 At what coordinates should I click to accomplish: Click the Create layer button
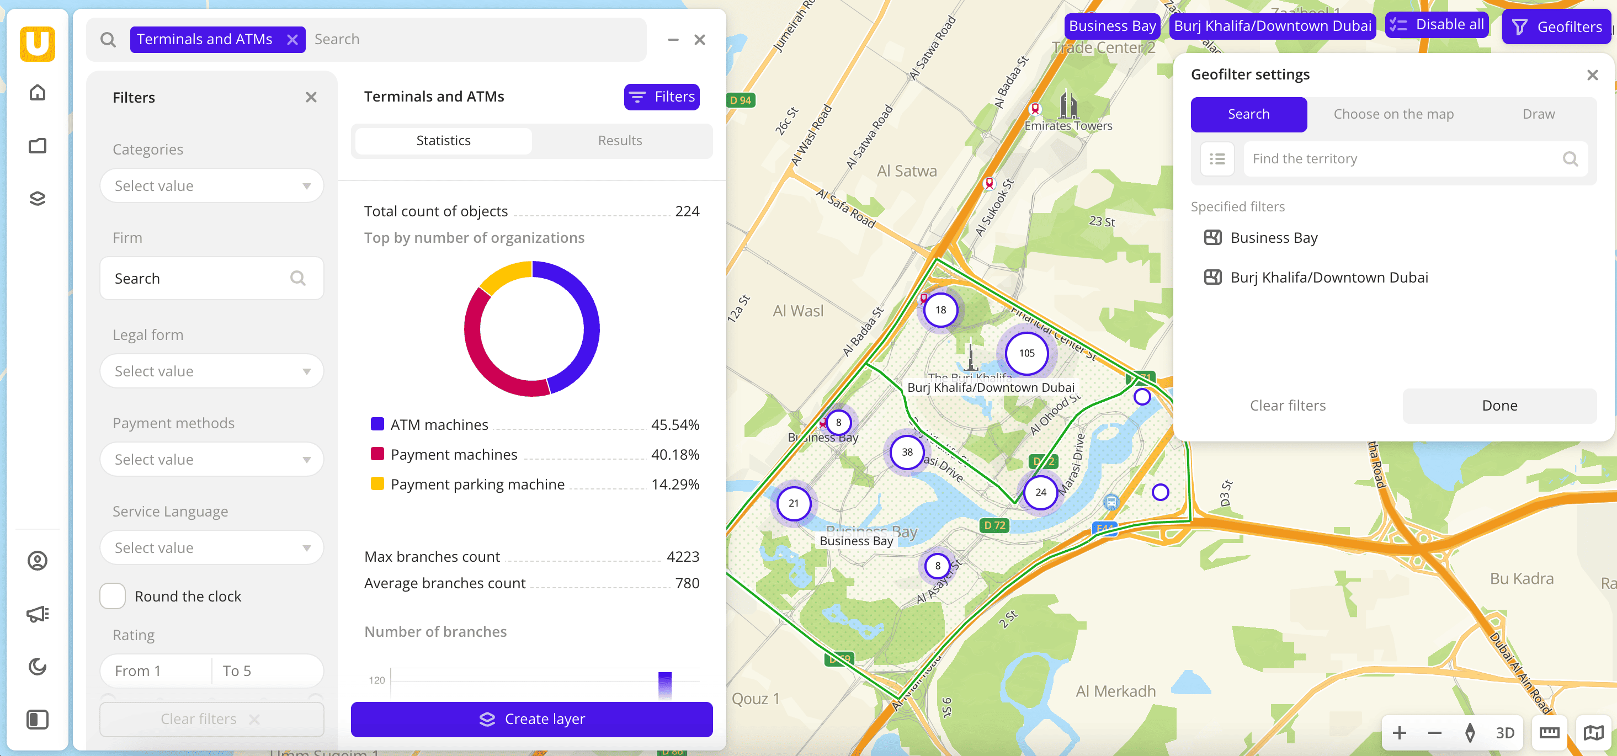(531, 719)
